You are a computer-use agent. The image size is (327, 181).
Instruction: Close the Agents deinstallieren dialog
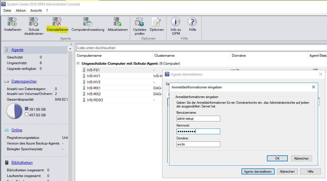(x=321, y=74)
